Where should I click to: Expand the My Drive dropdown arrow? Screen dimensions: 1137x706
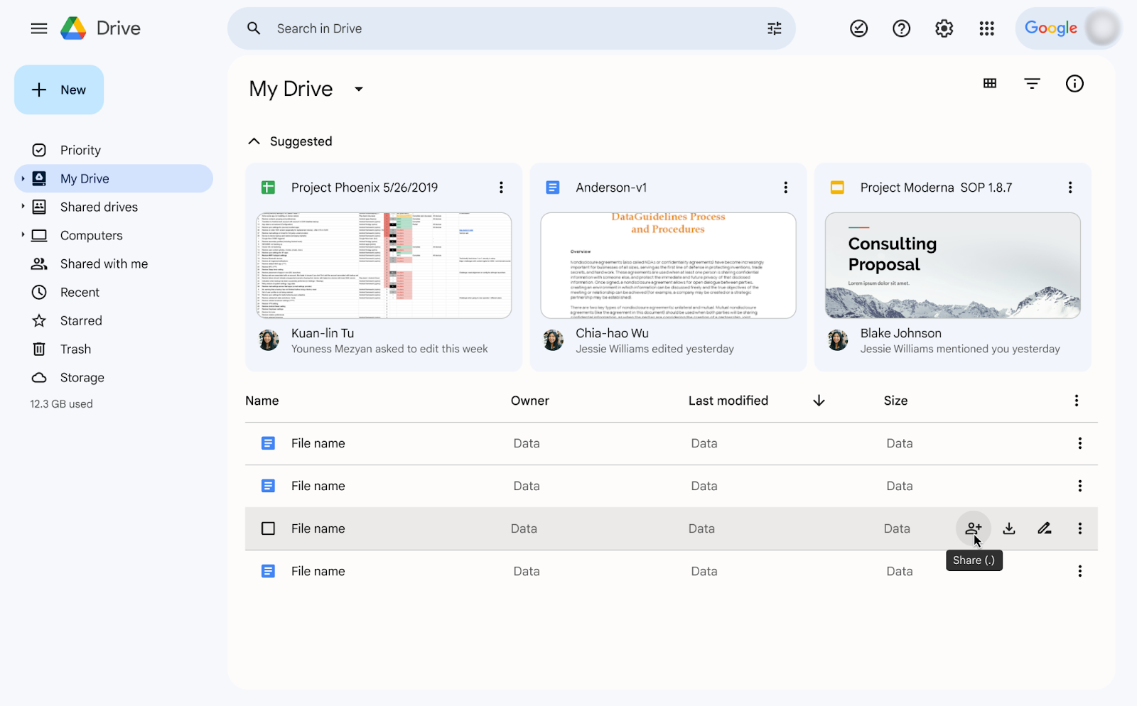[359, 89]
